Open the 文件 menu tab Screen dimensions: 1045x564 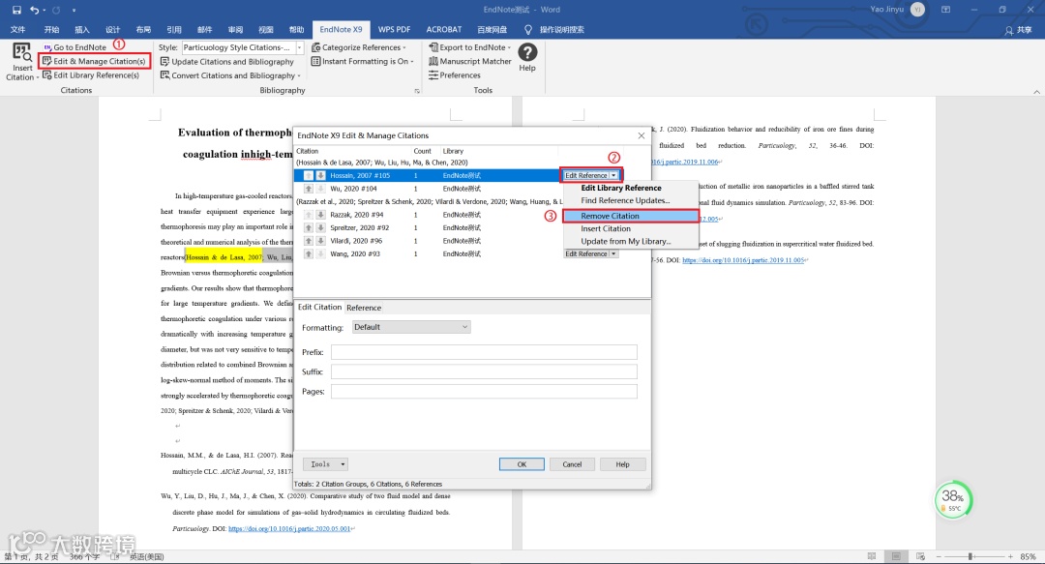pyautogui.click(x=18, y=29)
